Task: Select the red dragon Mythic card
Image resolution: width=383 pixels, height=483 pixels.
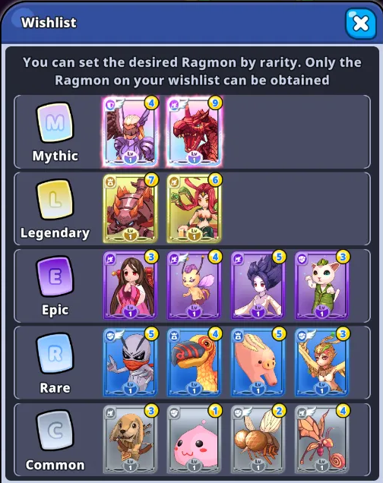Action: click(194, 132)
